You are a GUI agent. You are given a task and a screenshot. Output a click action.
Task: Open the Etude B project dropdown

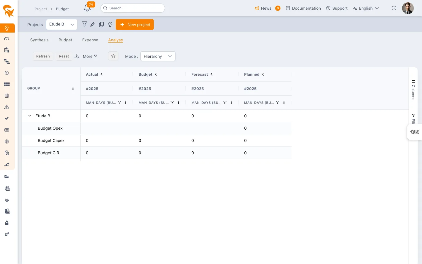pyautogui.click(x=62, y=24)
